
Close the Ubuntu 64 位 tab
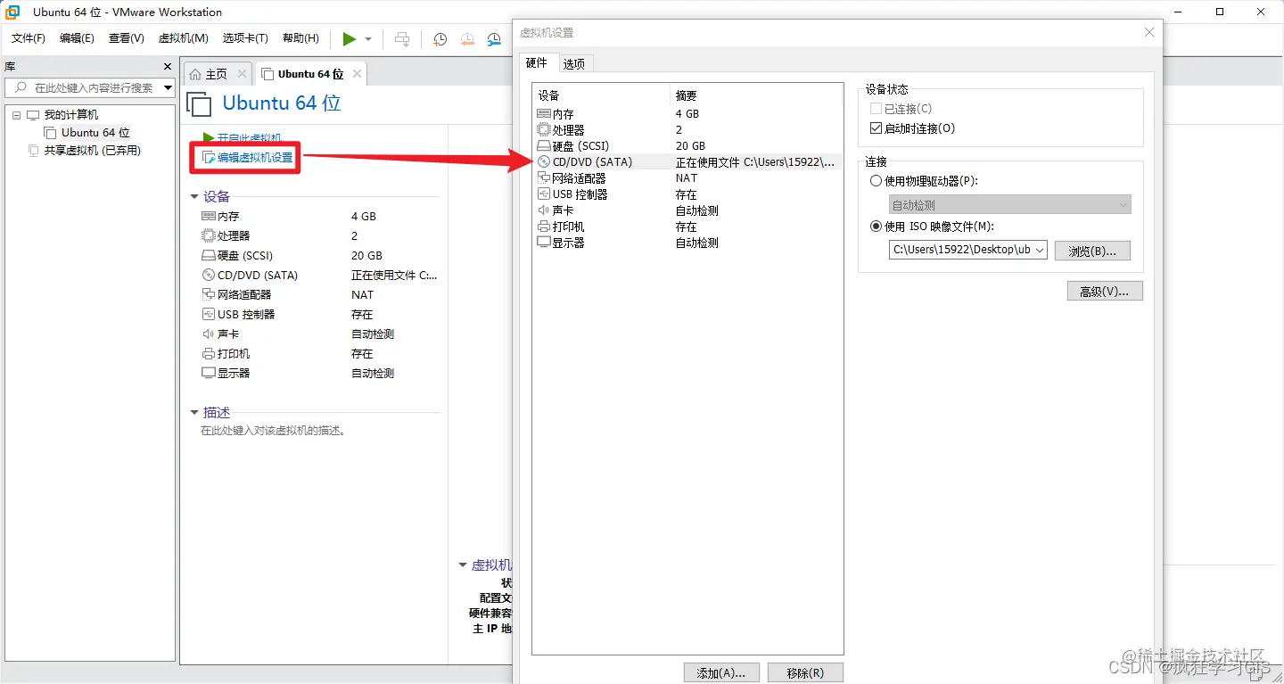point(357,74)
